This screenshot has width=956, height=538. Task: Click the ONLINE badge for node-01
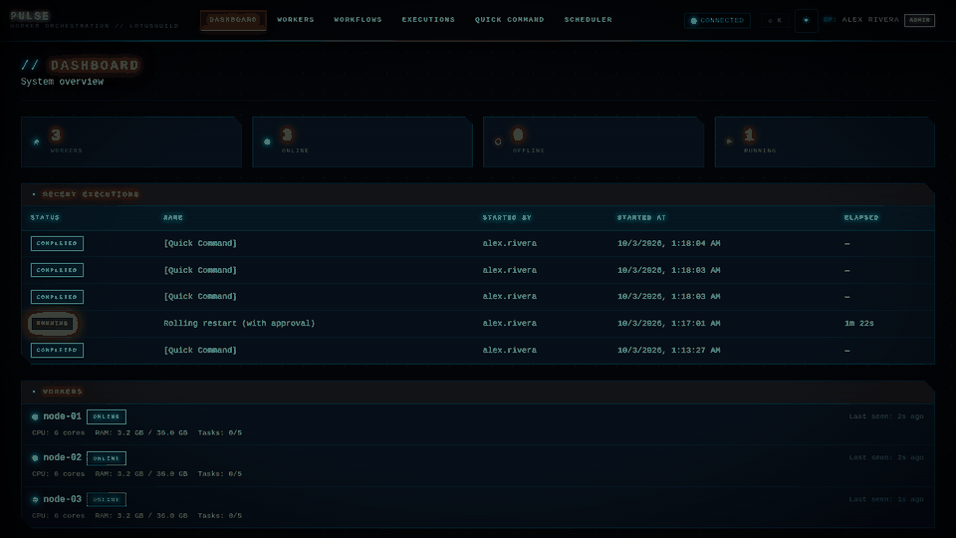(x=107, y=416)
